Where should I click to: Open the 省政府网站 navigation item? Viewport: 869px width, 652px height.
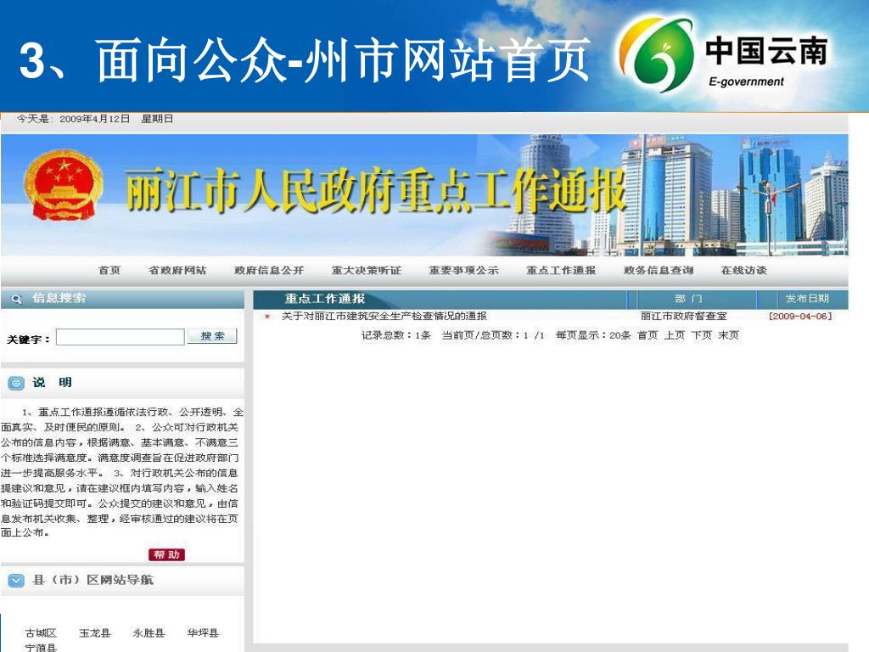coord(177,271)
